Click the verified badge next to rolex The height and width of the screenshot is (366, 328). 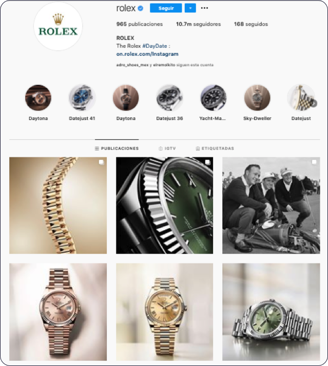[140, 9]
